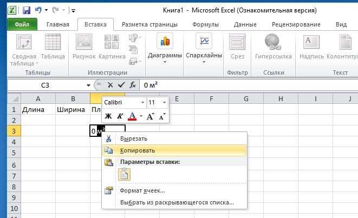This screenshot has height=218, width=358.
Task: Confirm entry with the checkmark formula bar button
Action: 121,85
